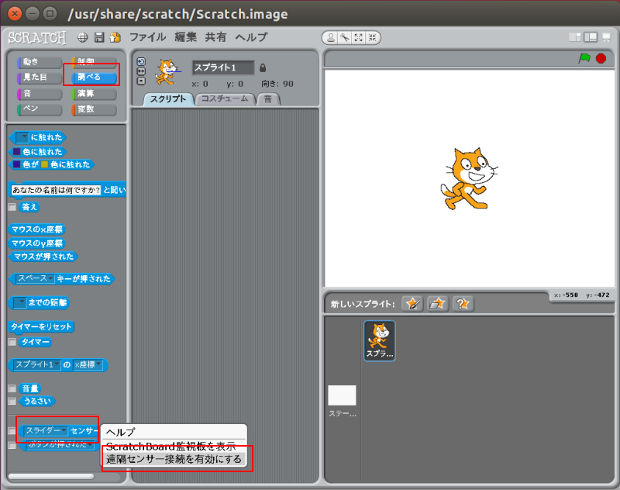620x490 pixels.
Task: Toggle the うるさい checkbox
Action: tap(12, 401)
